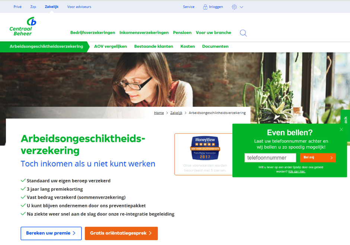The height and width of the screenshot is (245, 350).
Task: Close the Even bellen popup
Action: point(341,129)
